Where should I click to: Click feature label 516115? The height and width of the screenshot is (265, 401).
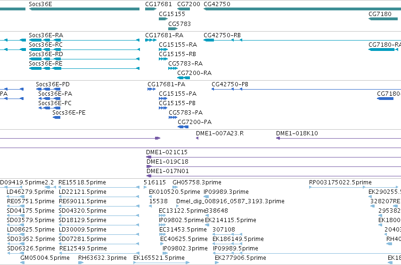point(155,182)
